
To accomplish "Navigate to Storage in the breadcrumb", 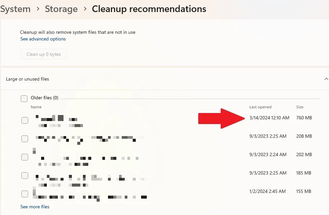I will click(x=61, y=9).
